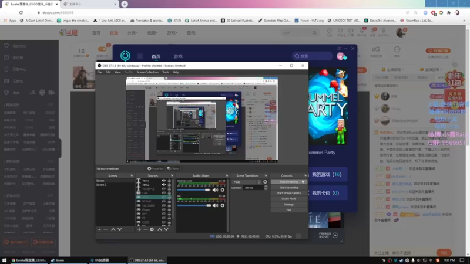Add a new scene in OBS Scenes panel

tap(99, 229)
